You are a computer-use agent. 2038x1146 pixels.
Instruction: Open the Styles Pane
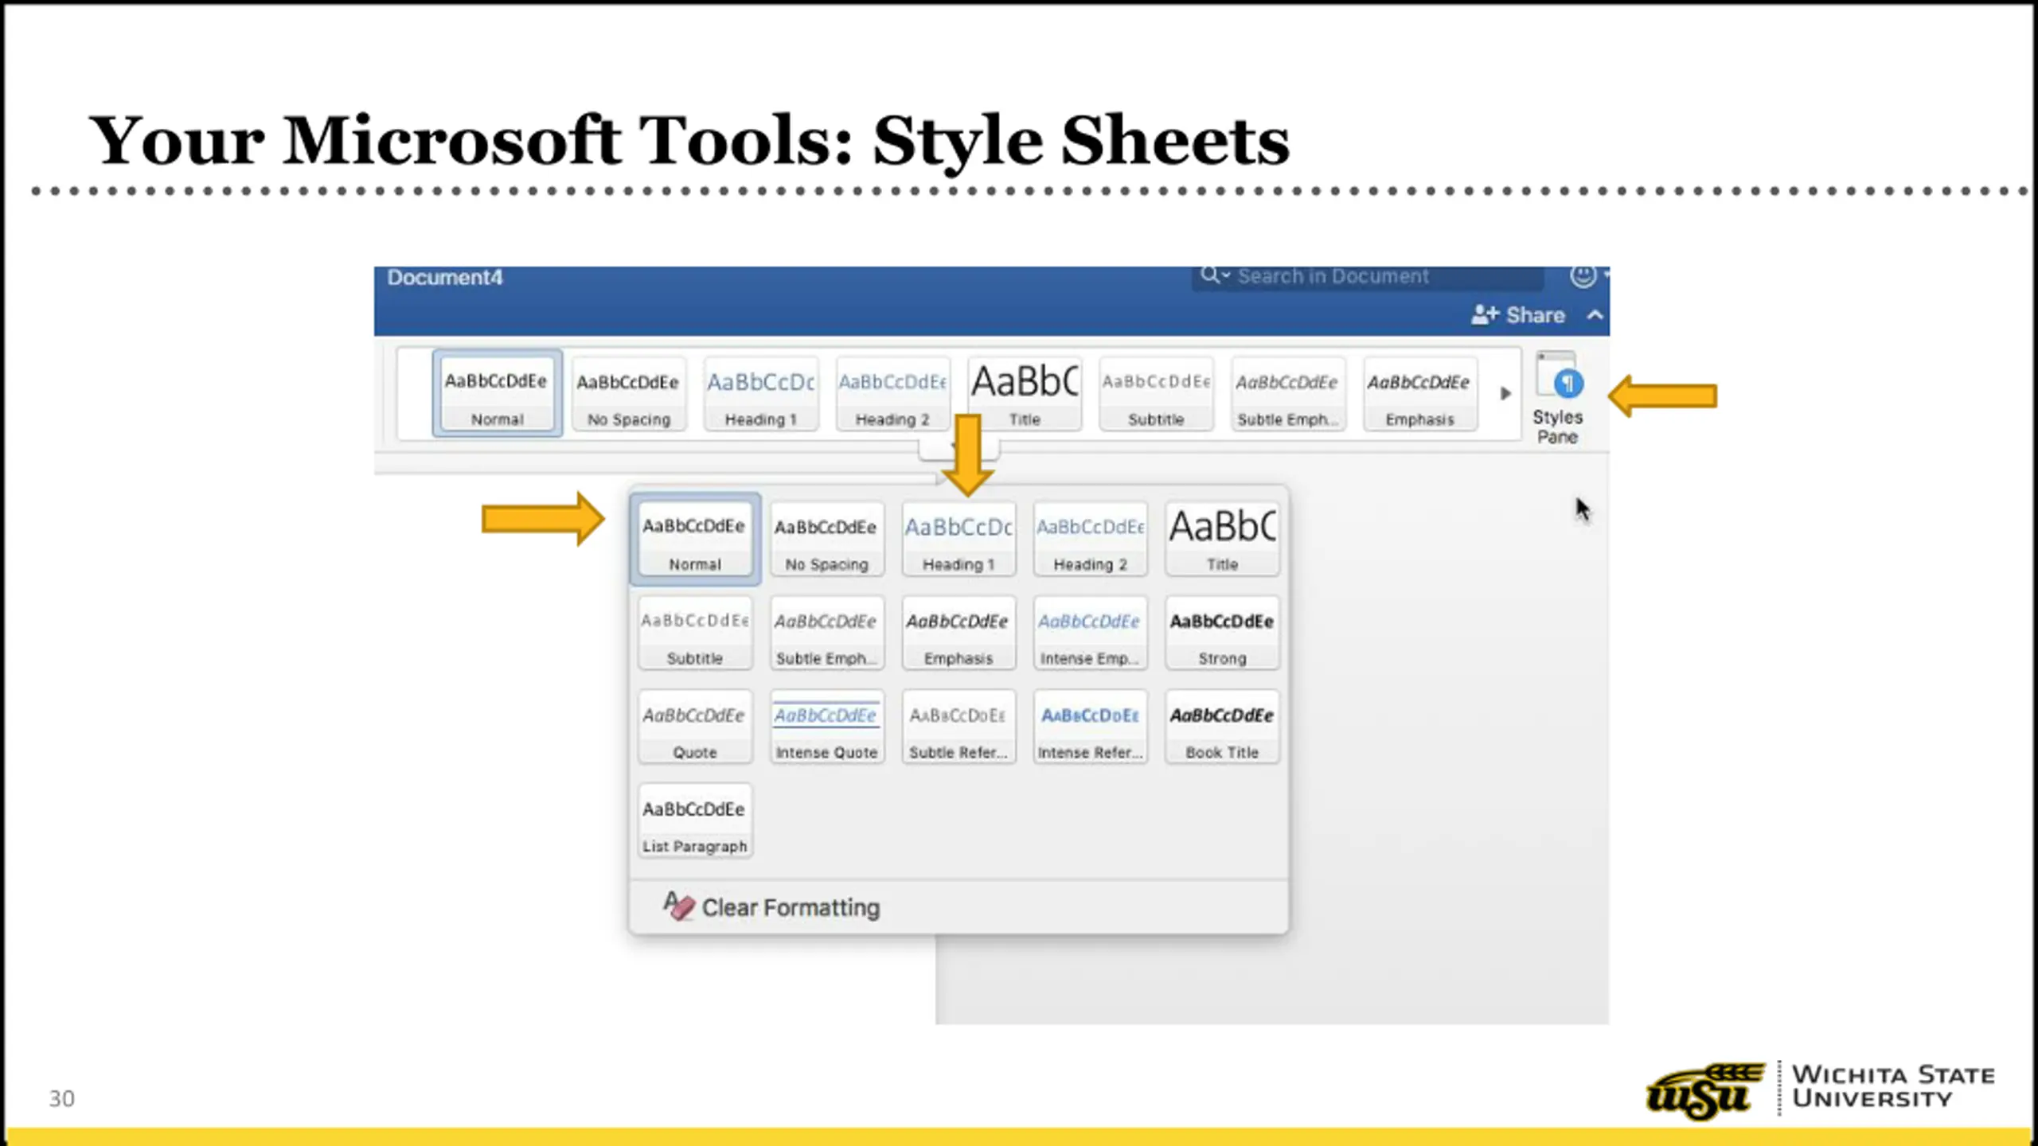point(1557,398)
